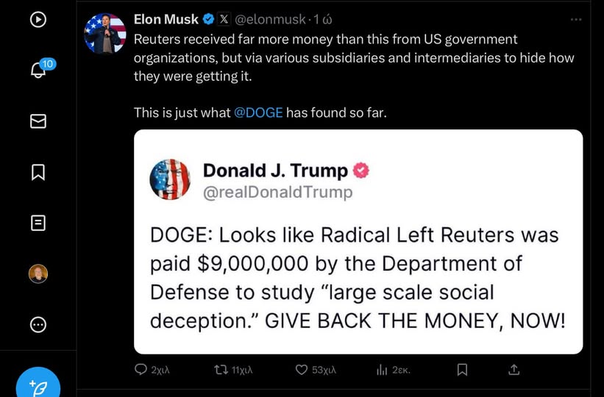Like the tweet with 53K likes
604x397 pixels.
[x=302, y=370]
